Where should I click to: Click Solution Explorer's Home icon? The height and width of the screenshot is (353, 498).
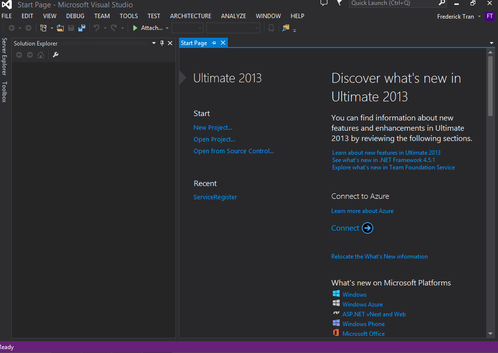coord(41,55)
